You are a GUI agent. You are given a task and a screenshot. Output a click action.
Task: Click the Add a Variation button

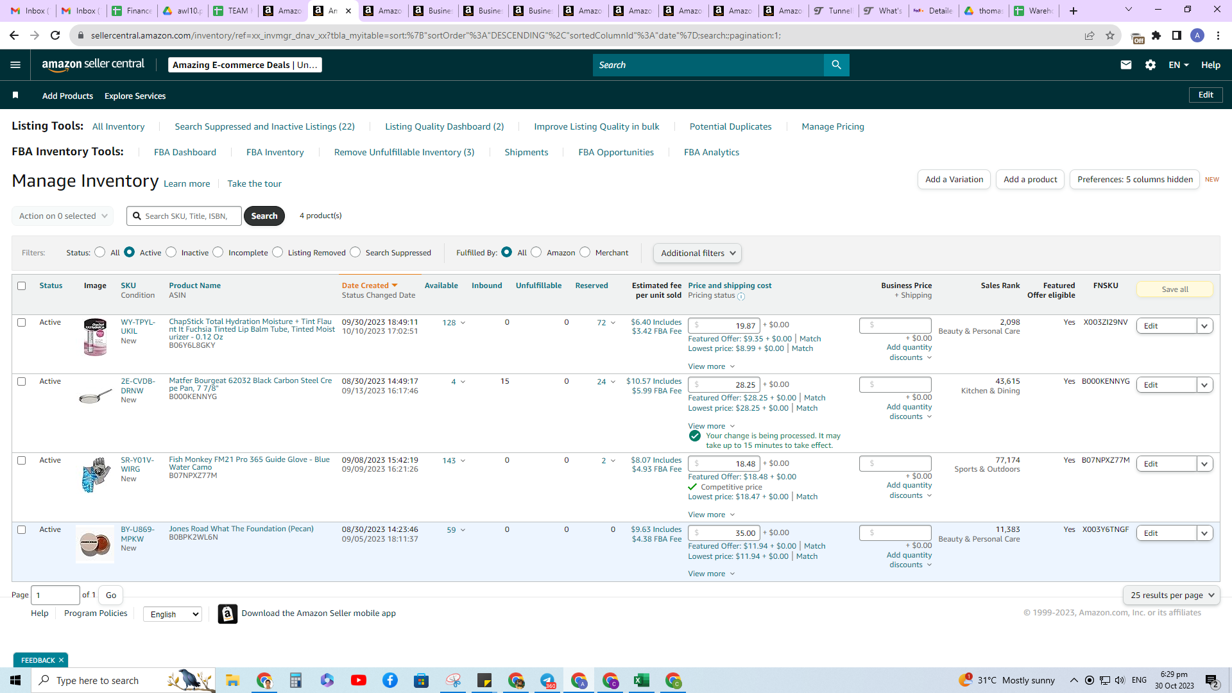(x=954, y=179)
